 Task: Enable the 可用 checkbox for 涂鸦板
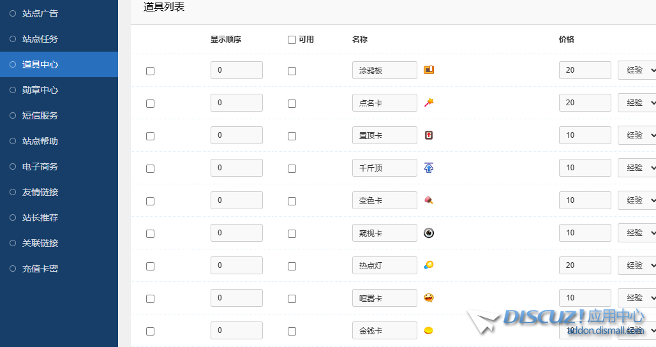[x=292, y=71]
